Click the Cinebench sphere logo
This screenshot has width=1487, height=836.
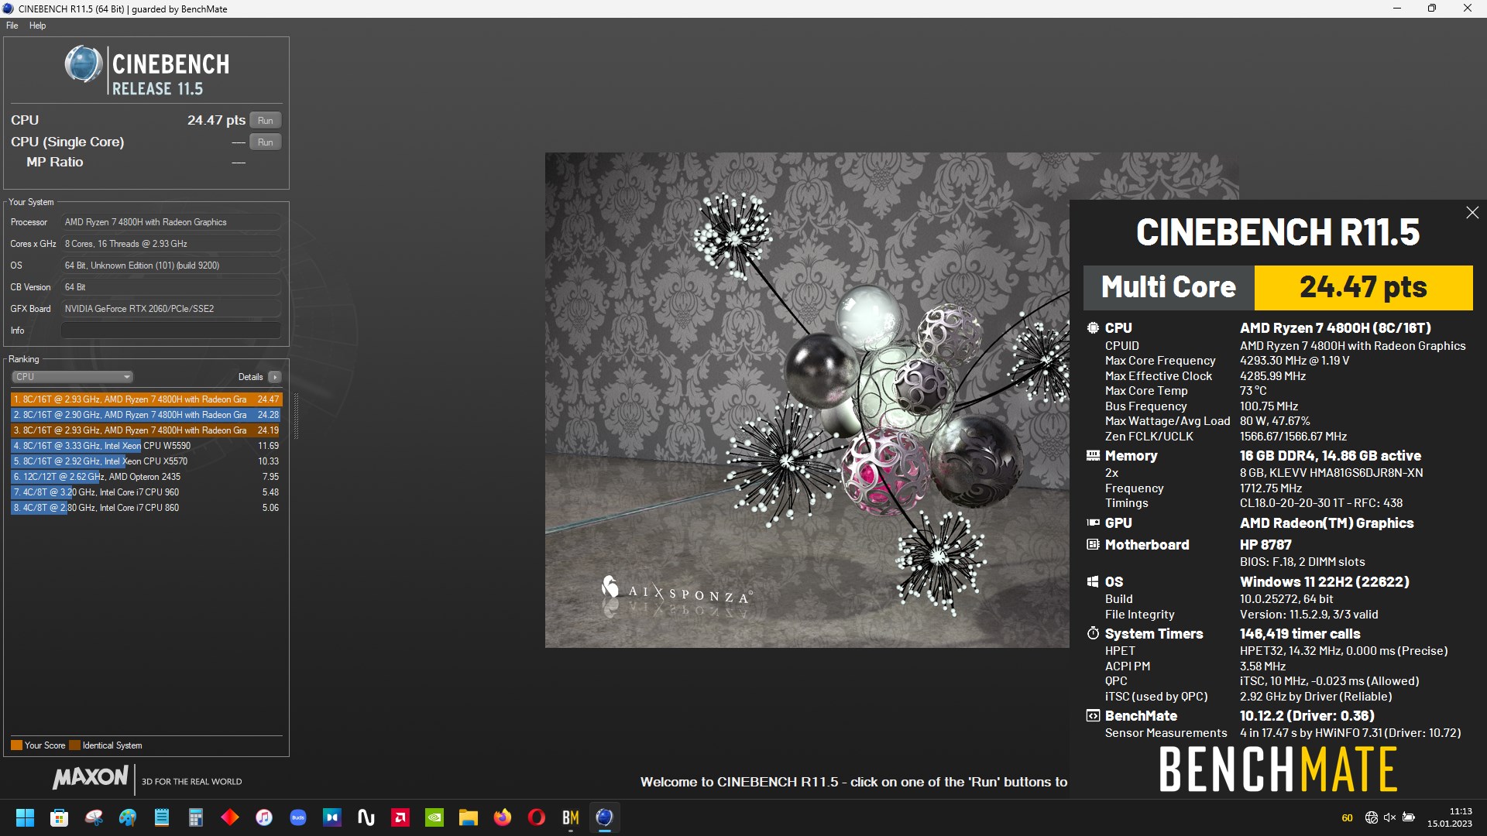click(84, 64)
